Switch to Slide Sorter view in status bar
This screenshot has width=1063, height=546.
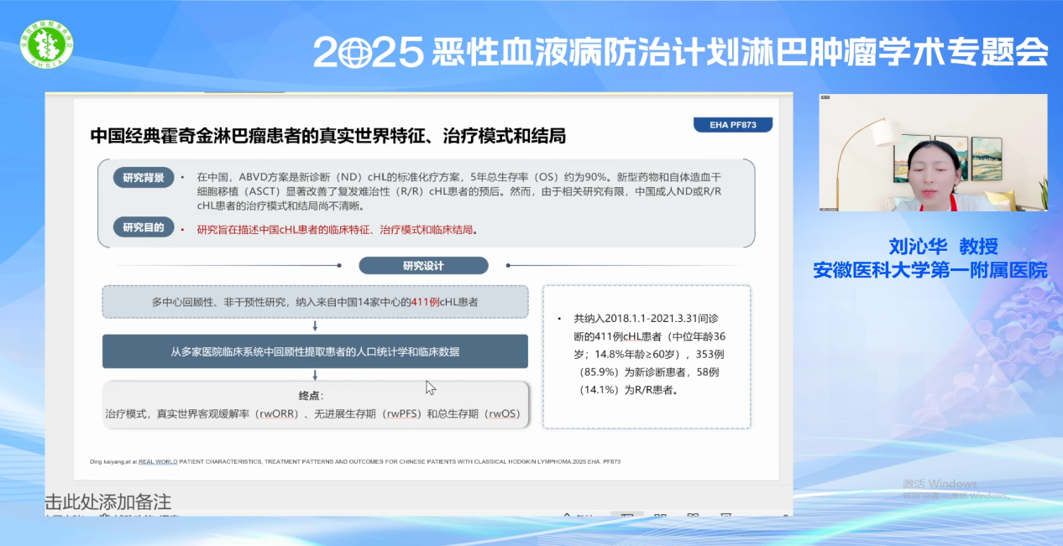coord(658,515)
